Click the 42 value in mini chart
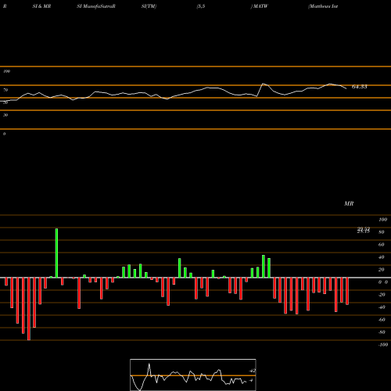Screen dimensions: 391x391 pyautogui.click(x=253, y=371)
